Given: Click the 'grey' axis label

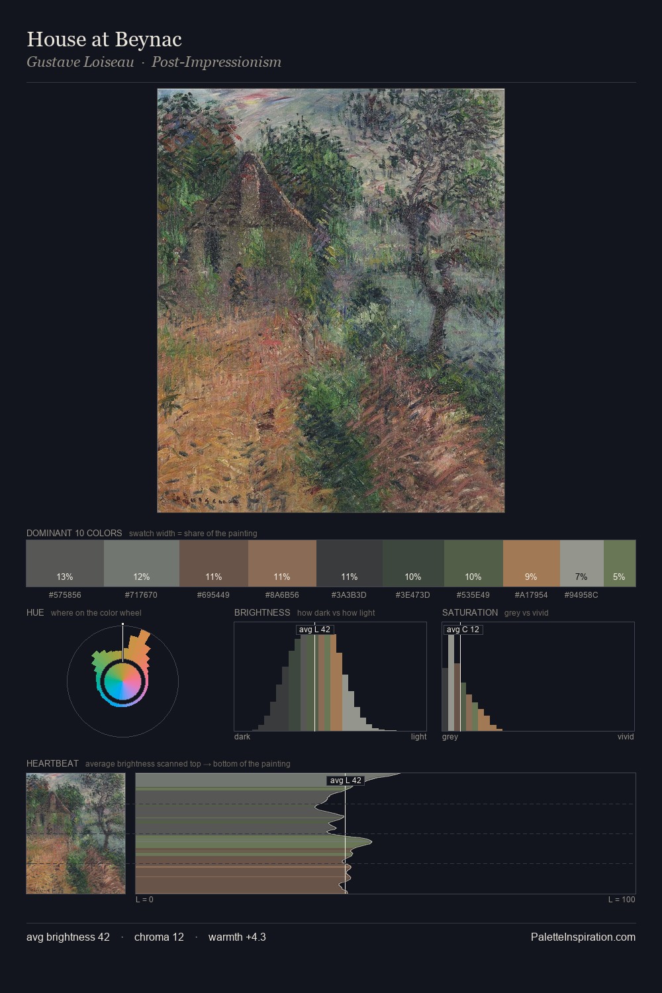Looking at the screenshot, I should 450,737.
